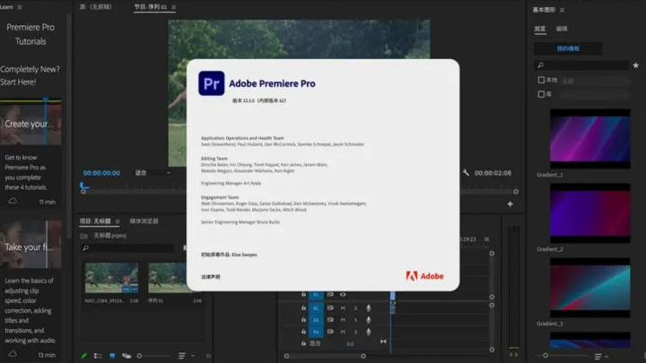Open the Program monitor wrench settings
The image size is (646, 363).
tap(466, 173)
